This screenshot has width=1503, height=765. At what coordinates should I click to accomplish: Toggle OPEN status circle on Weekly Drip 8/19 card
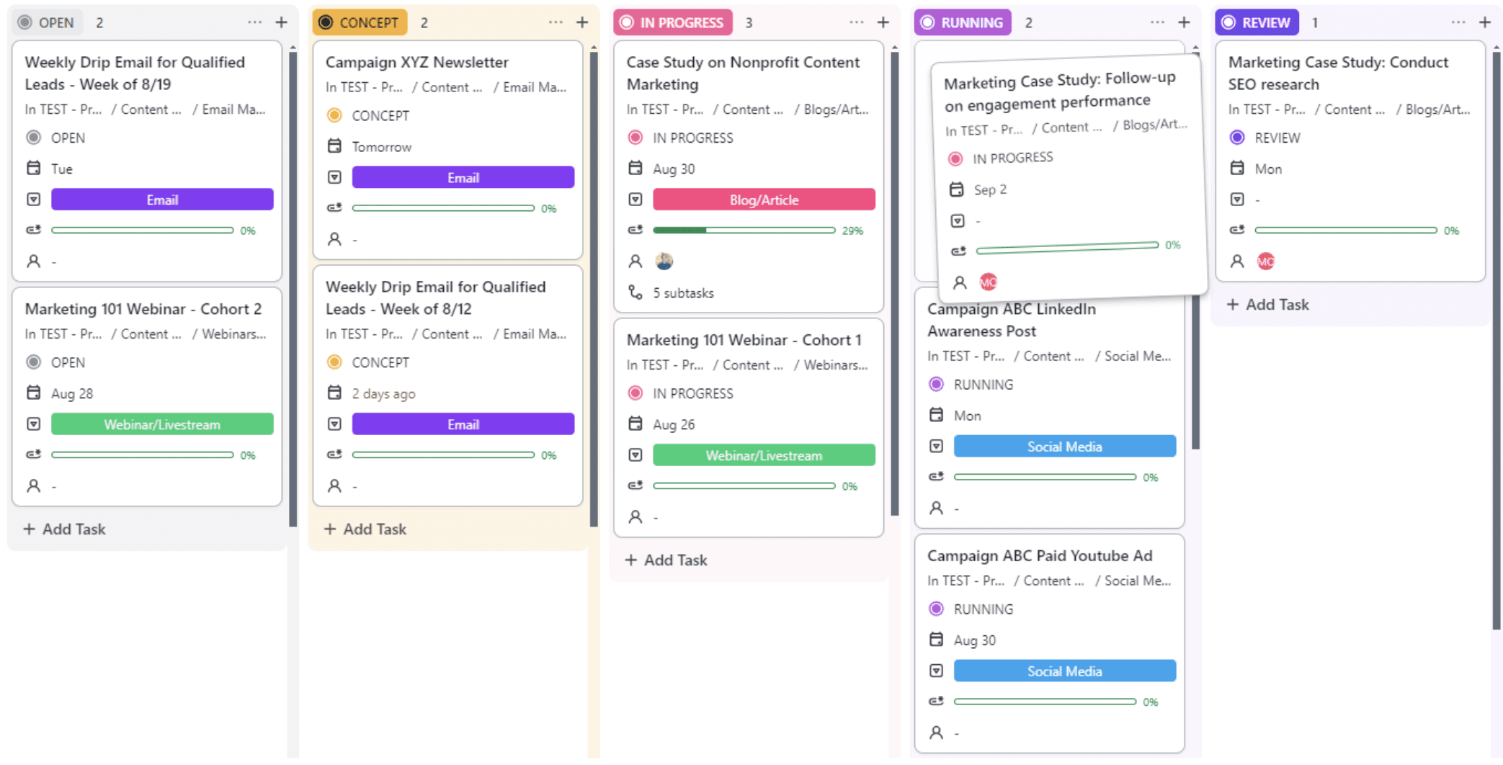coord(34,138)
